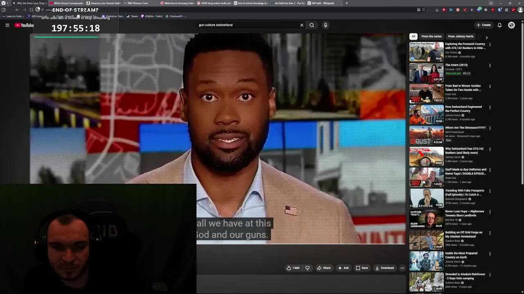Screen dimensions: 524x294
Task: Select the From the series chip
Action: pyautogui.click(x=431, y=36)
